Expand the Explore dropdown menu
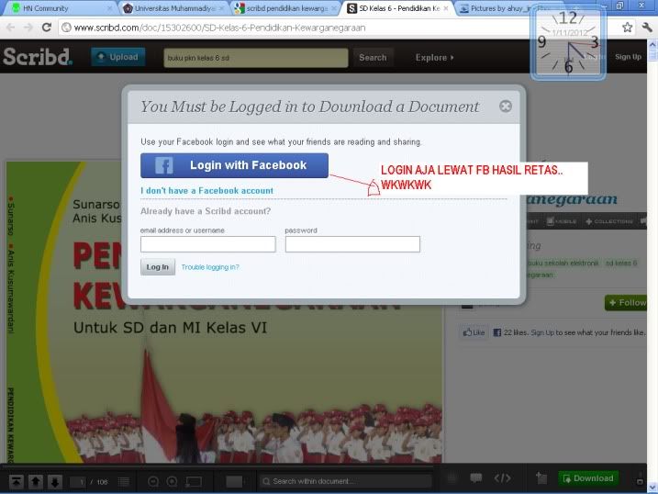 [x=434, y=58]
